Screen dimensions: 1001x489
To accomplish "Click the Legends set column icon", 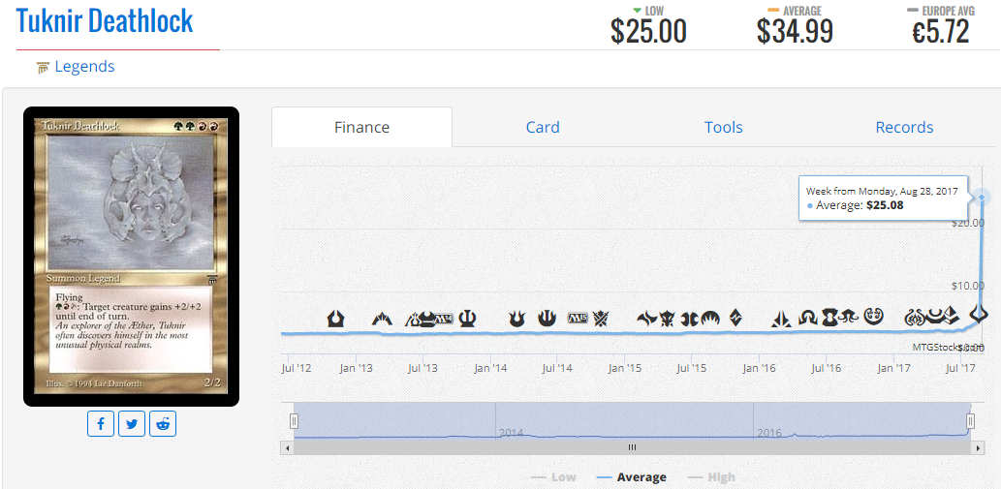I will coord(43,68).
